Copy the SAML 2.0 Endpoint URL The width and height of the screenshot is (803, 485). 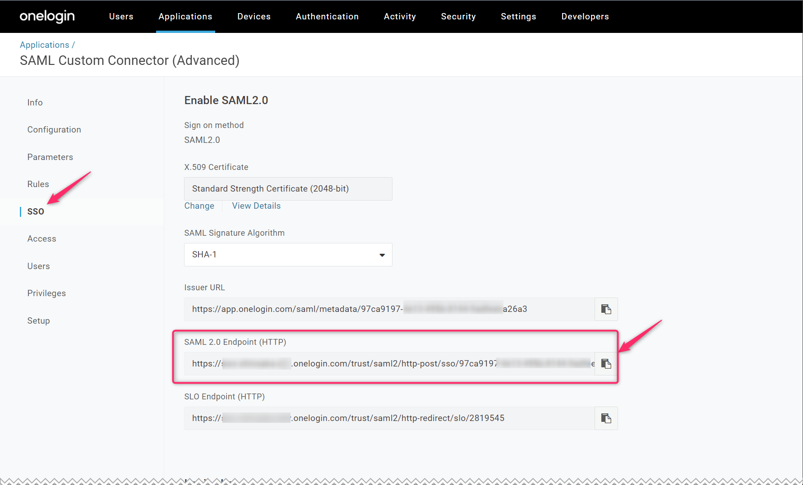(x=606, y=364)
